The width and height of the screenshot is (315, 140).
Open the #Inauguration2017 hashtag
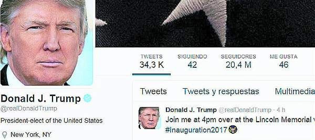click(196, 130)
